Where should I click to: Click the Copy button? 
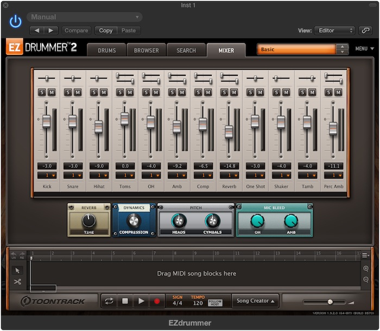(x=106, y=30)
